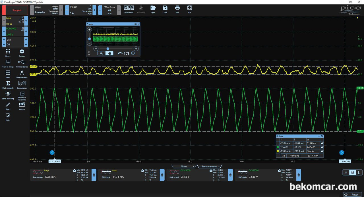Click horizontal zoom-out minus in Zoom window

(96, 49)
